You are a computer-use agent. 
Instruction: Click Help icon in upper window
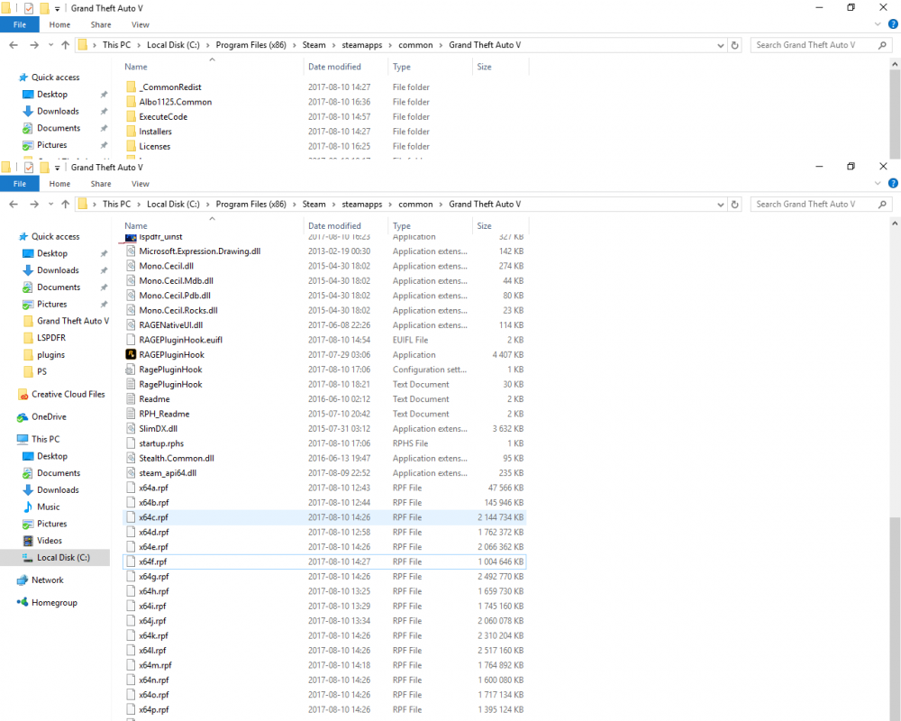tap(893, 24)
